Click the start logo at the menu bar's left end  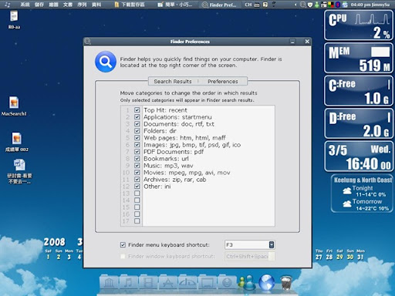pos(7,5)
